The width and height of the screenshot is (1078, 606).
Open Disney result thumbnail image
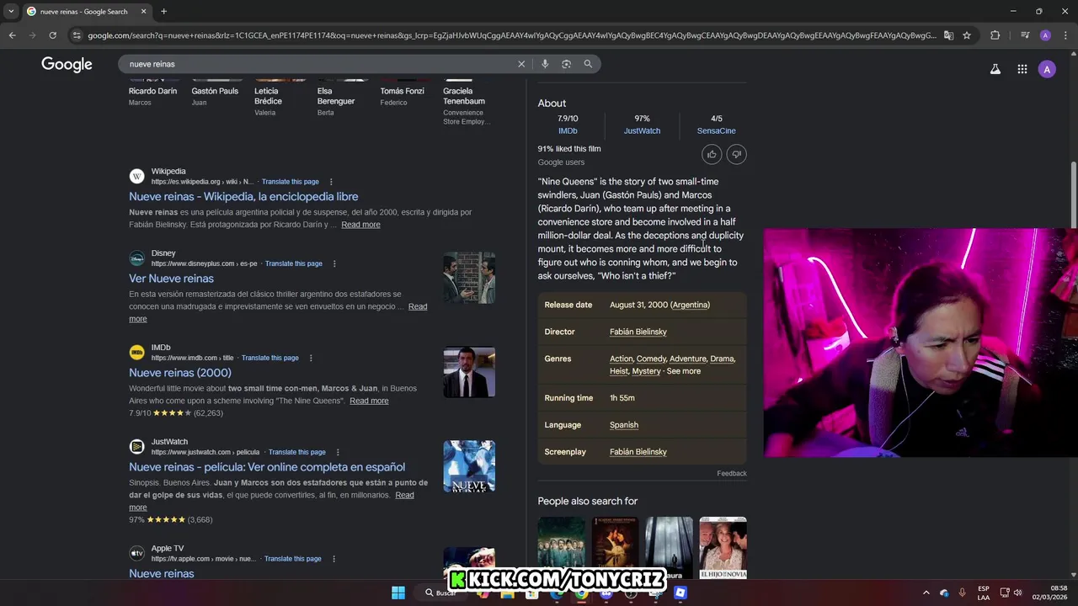point(469,278)
